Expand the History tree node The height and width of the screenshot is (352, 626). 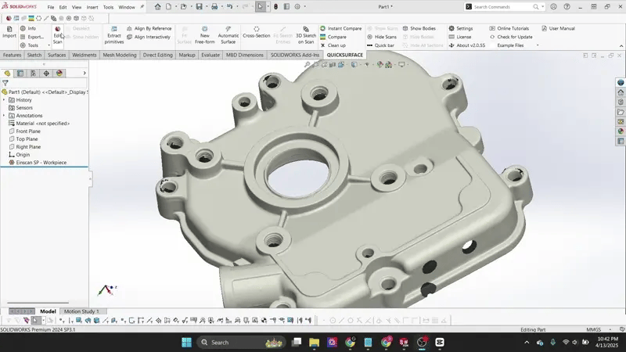(4, 100)
